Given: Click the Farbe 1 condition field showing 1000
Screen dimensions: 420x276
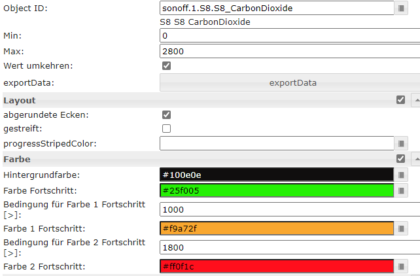Looking at the screenshot, I should pyautogui.click(x=288, y=209).
